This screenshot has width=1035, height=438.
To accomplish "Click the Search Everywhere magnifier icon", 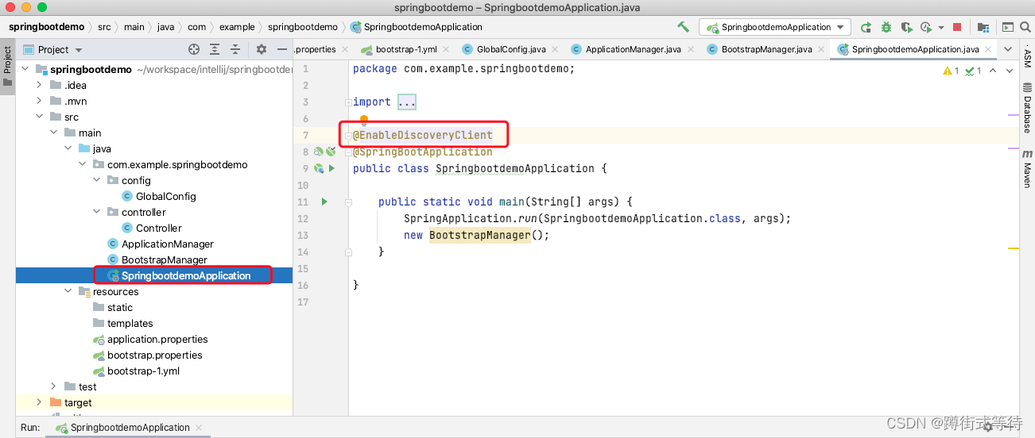I will tap(1026, 27).
